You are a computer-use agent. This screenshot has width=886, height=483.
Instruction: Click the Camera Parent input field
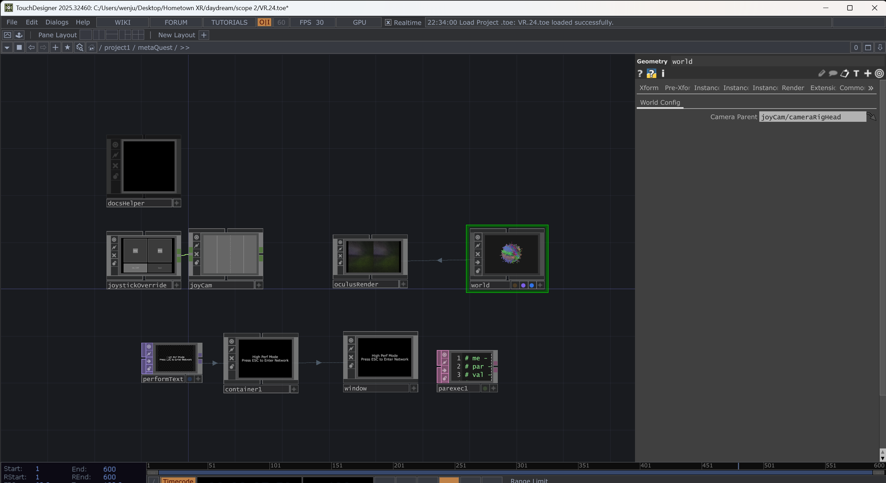pyautogui.click(x=812, y=117)
